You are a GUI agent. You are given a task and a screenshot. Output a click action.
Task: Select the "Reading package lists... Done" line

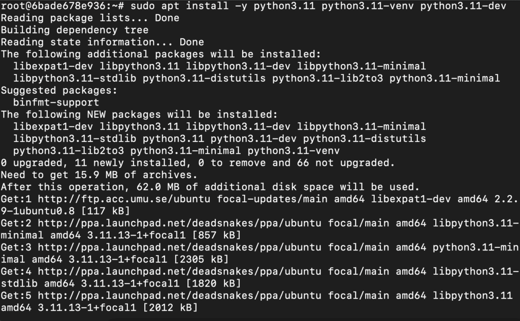click(90, 18)
